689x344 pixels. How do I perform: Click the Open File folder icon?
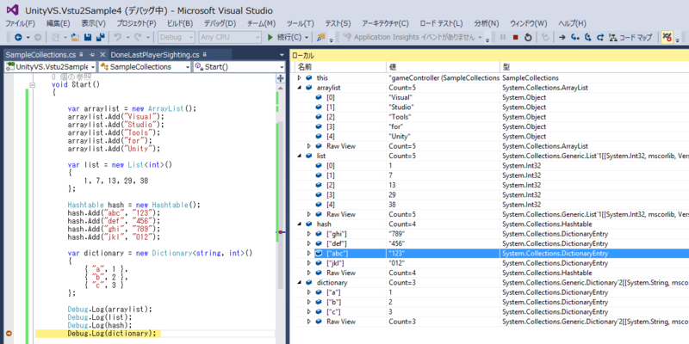tap(75, 38)
